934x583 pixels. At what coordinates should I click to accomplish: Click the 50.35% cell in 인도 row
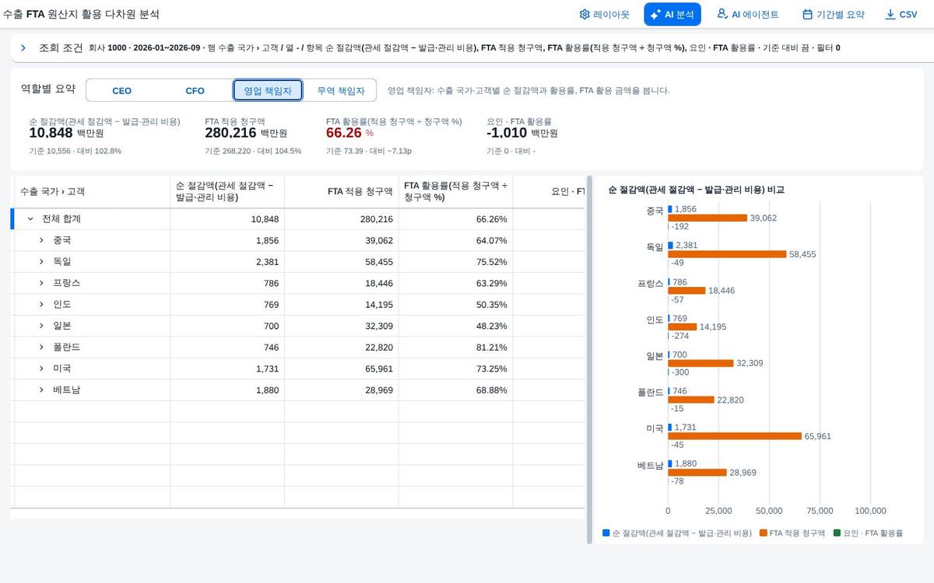pyautogui.click(x=455, y=305)
